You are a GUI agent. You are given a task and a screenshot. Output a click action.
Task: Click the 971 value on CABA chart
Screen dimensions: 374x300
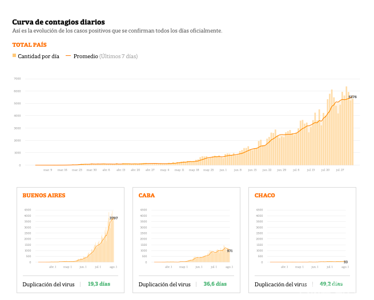[x=230, y=251]
